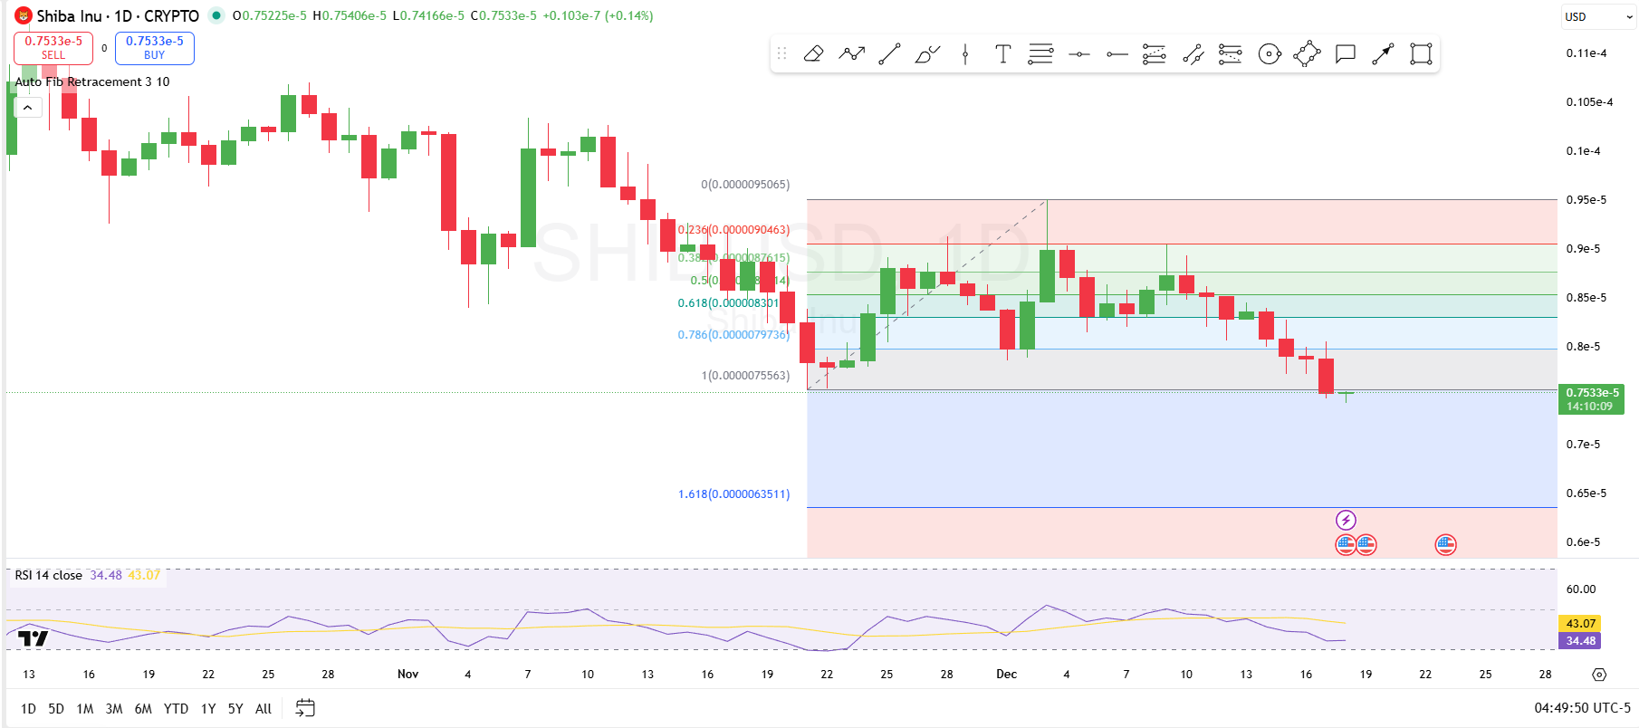Select the Callout comment bubble tool
Viewport: 1639px width, 728px height.
tap(1345, 54)
